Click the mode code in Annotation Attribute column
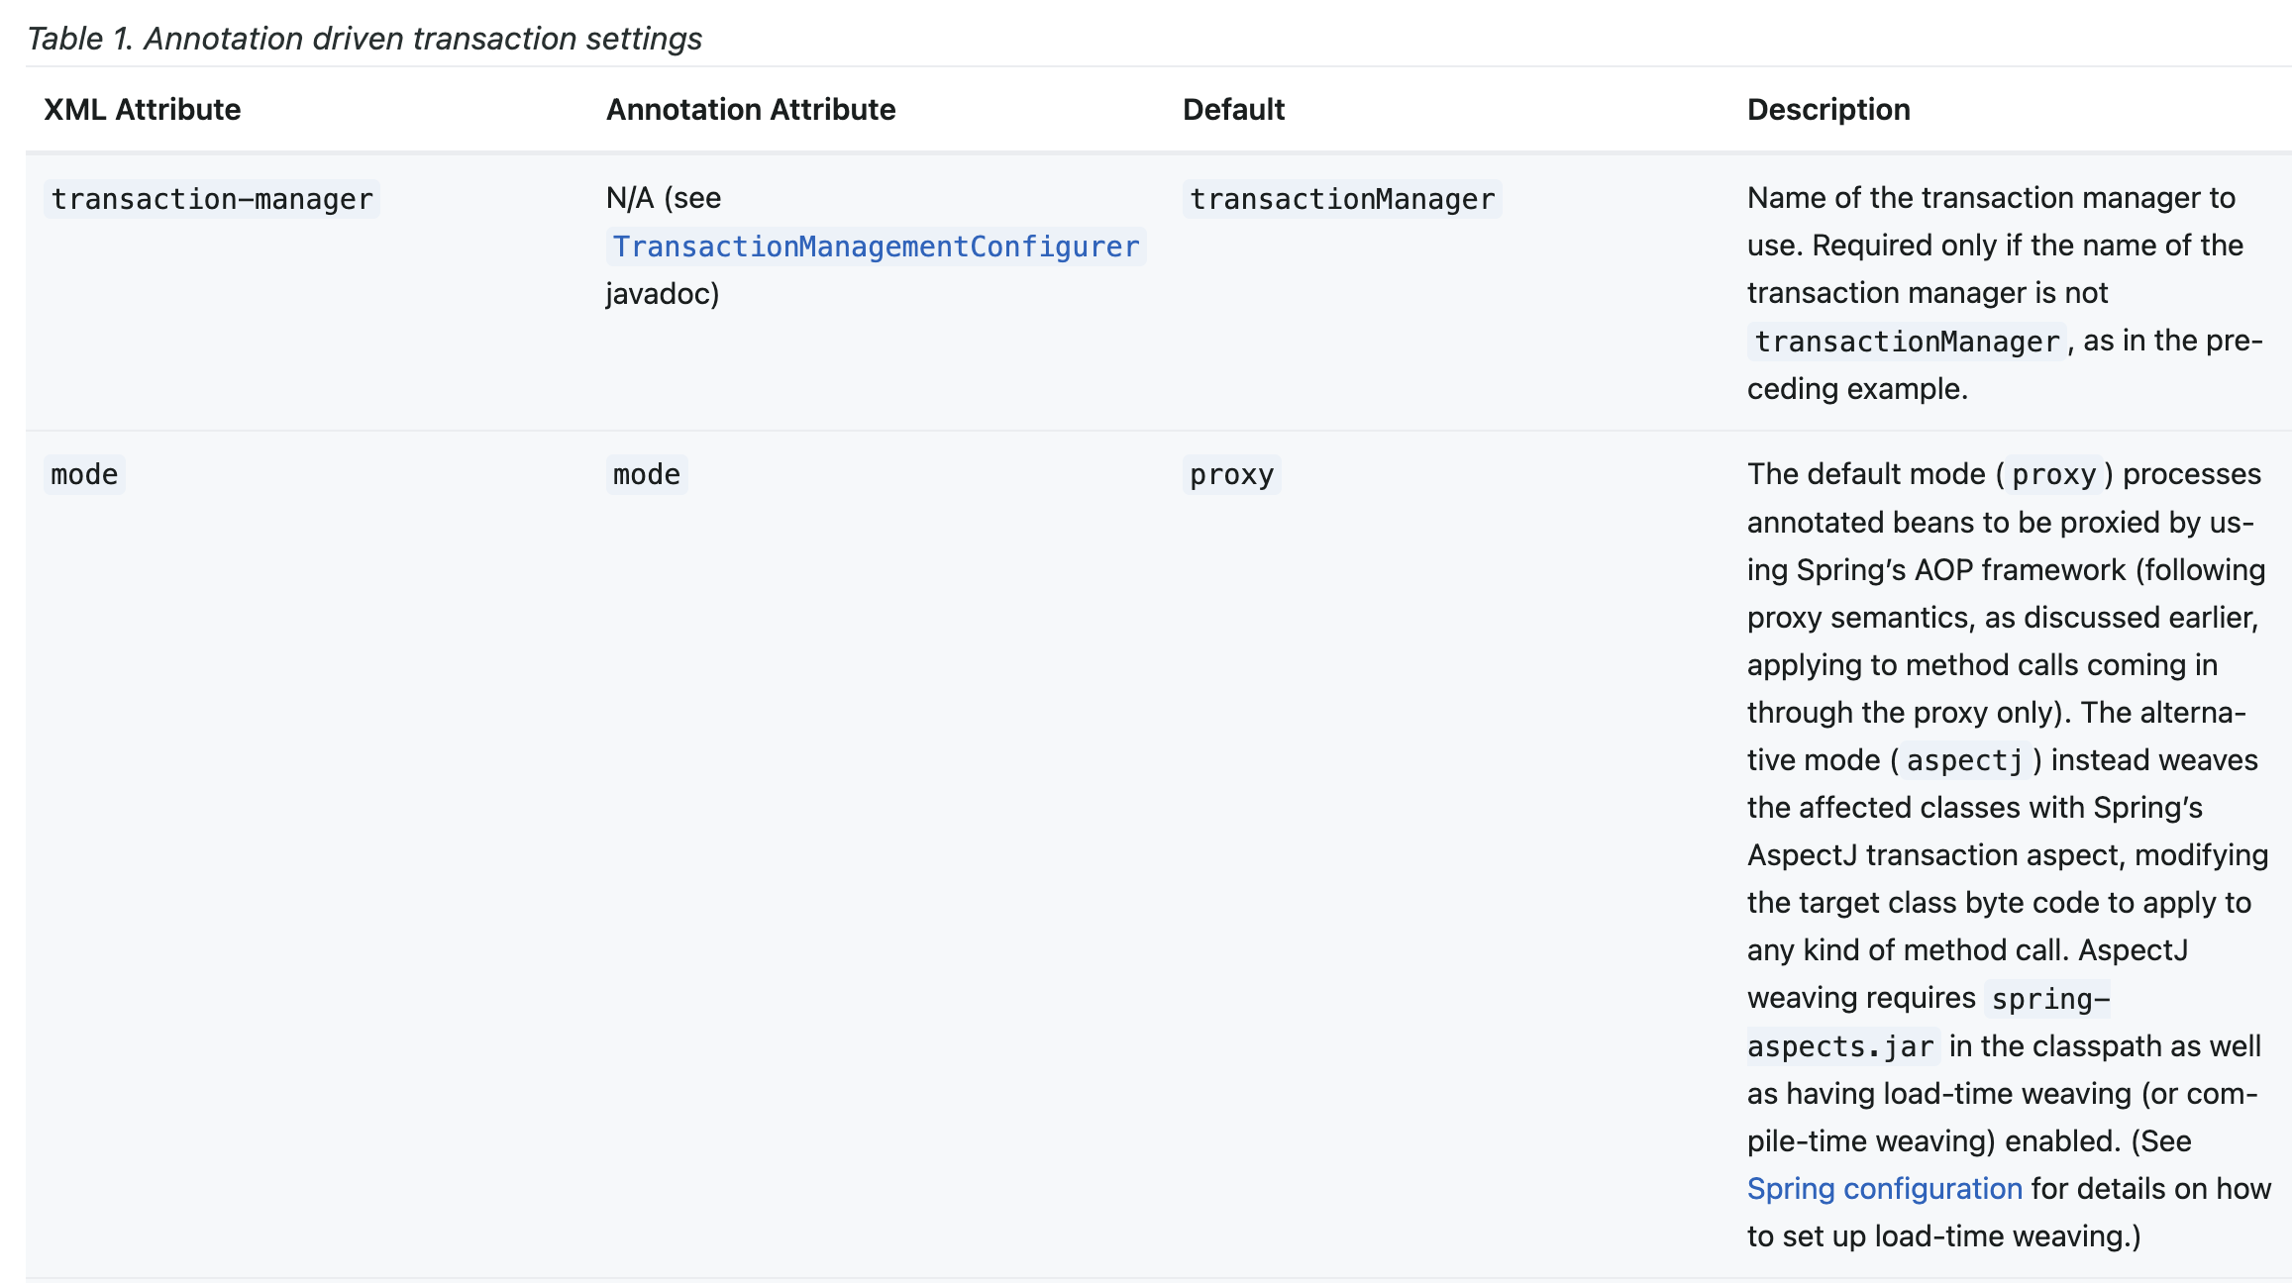The width and height of the screenshot is (2294, 1283). click(646, 474)
